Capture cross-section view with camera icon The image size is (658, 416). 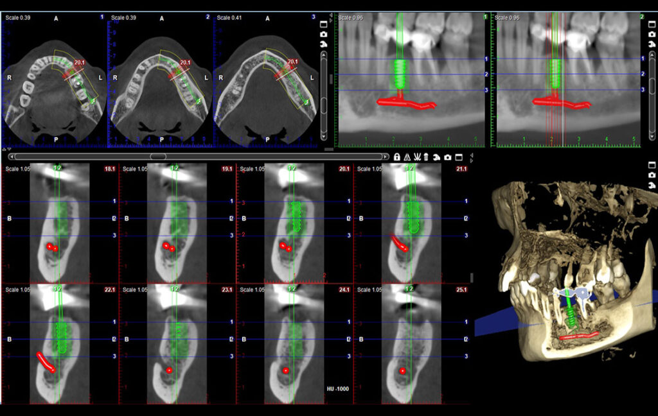448,157
